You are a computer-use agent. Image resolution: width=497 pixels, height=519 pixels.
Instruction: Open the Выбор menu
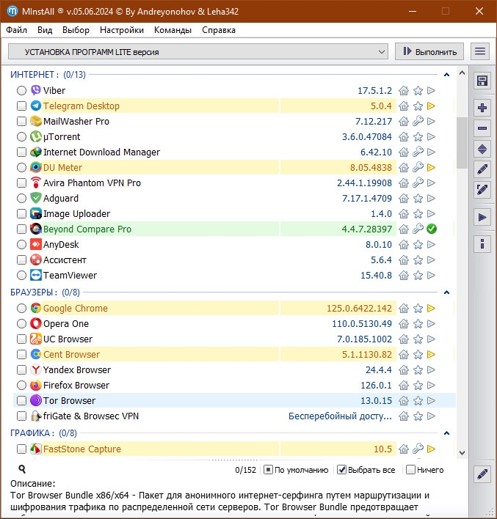pos(76,30)
